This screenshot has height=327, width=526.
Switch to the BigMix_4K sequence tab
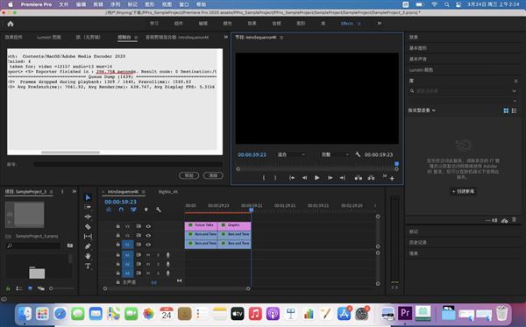[168, 191]
